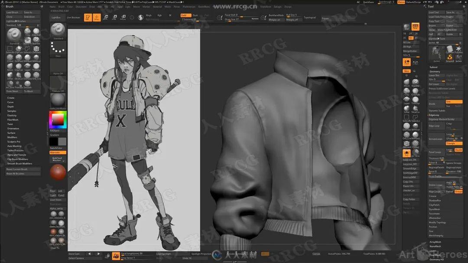Enable the Triangle option under GroupsLoops
This screenshot has height=263, width=468.
[x=454, y=143]
